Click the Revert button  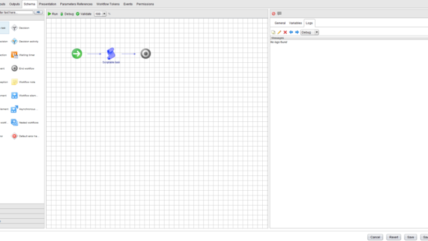click(394, 237)
